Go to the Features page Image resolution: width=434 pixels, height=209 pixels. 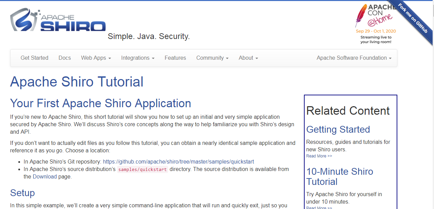(x=175, y=58)
